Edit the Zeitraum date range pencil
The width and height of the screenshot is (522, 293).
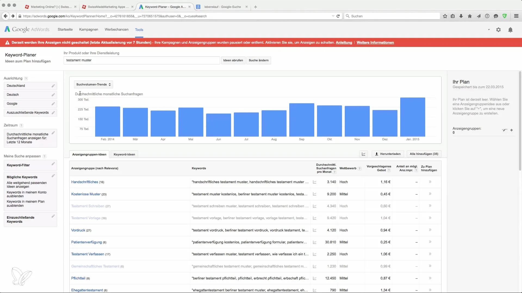pyautogui.click(x=53, y=133)
